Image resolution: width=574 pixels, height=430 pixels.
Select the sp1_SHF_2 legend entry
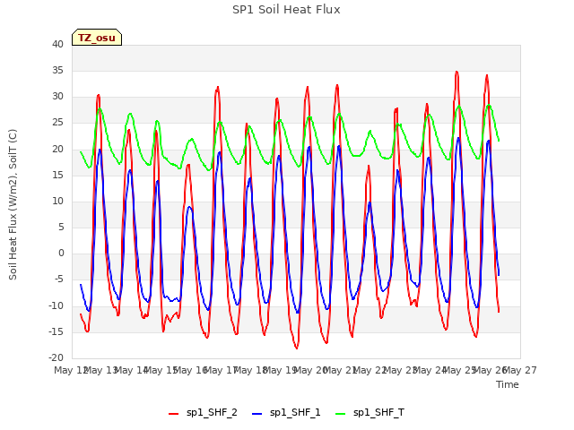tap(203, 413)
